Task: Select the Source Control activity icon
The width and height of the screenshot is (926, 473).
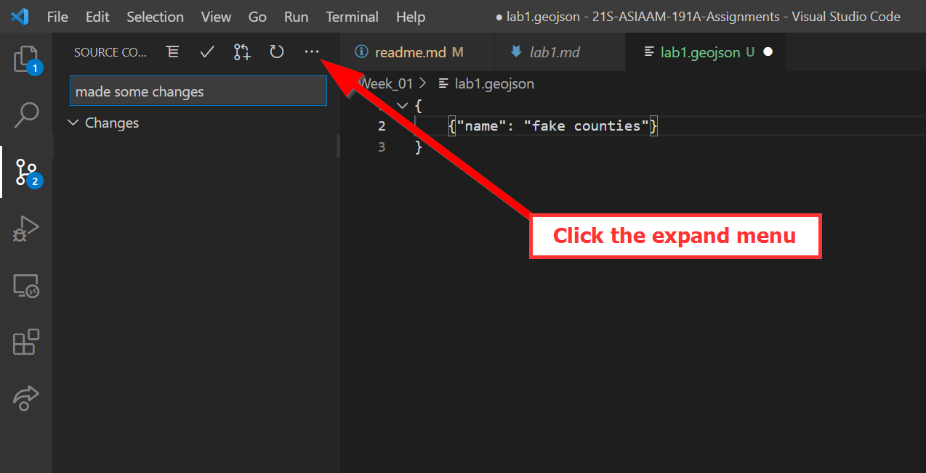Action: click(x=26, y=172)
